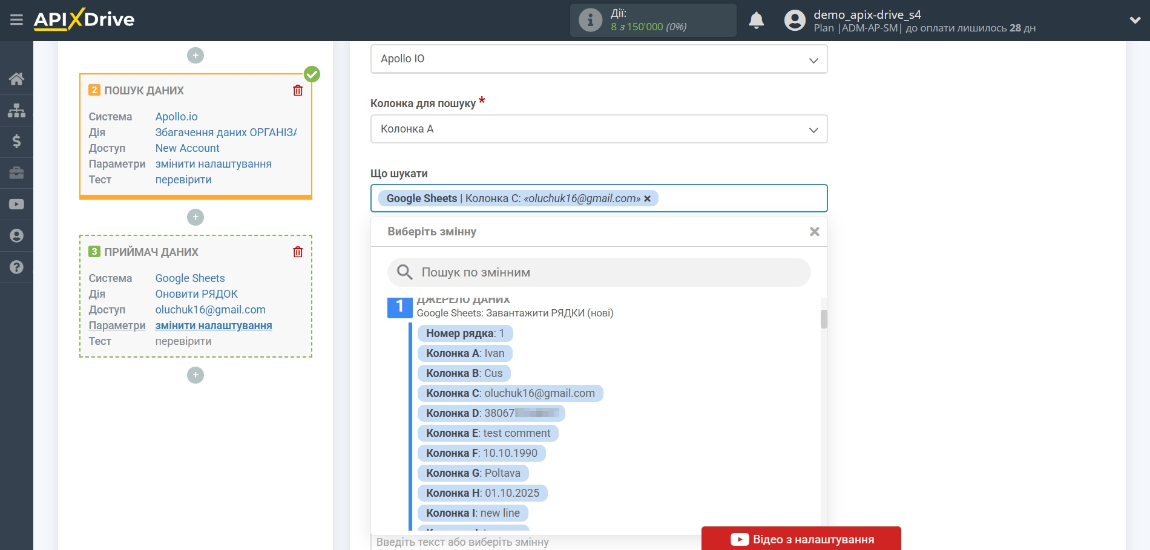
Task: Click the notifications bell
Action: point(756,20)
